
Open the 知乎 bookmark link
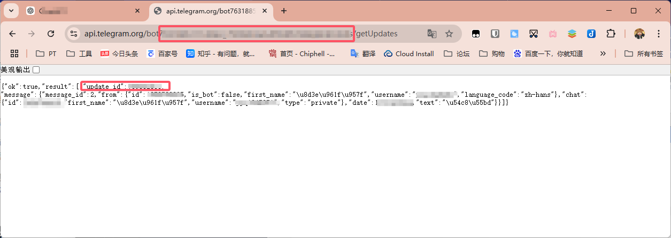pos(220,53)
